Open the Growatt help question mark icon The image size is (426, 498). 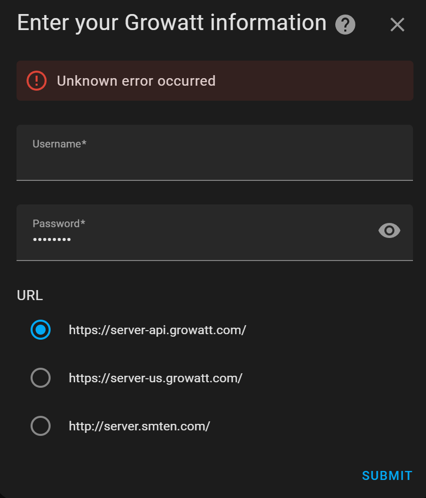pos(344,24)
